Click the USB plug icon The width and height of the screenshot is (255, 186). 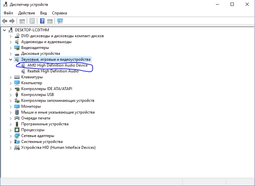tap(17, 95)
